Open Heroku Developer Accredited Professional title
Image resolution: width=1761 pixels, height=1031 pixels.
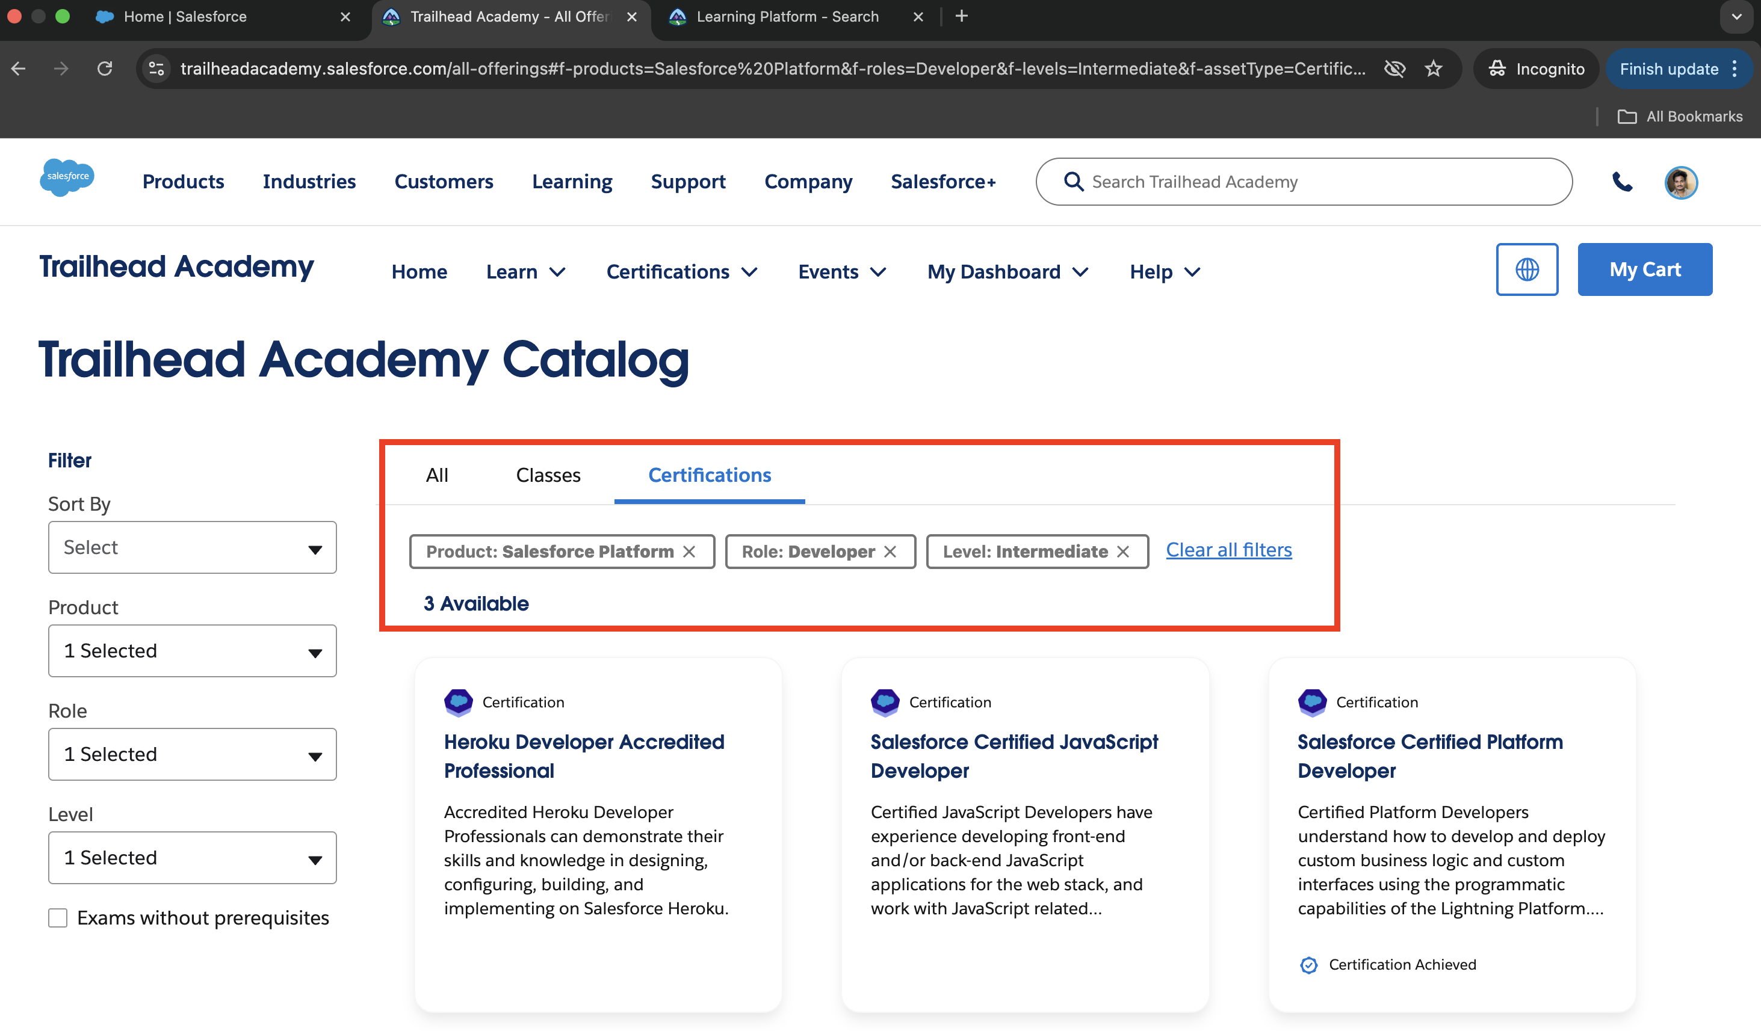584,757
